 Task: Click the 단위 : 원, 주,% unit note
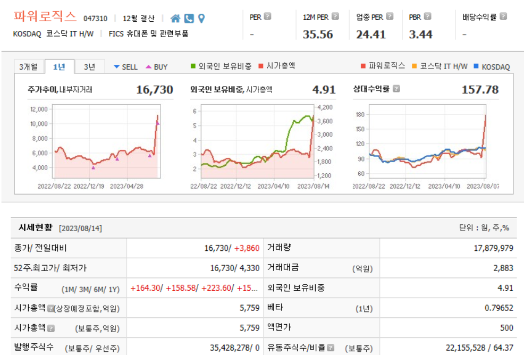click(484, 228)
